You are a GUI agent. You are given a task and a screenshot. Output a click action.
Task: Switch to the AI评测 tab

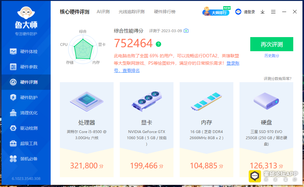[x=103, y=12]
